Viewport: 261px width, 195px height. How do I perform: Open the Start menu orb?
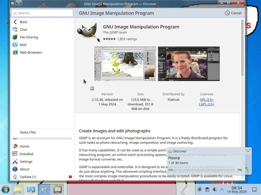coord(6,189)
